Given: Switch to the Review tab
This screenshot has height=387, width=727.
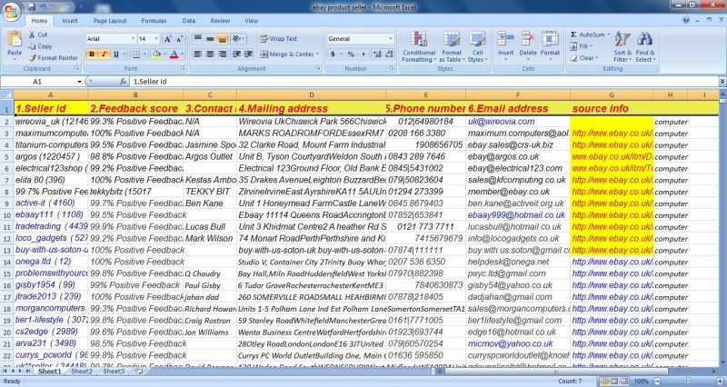Looking at the screenshot, I should (220, 21).
